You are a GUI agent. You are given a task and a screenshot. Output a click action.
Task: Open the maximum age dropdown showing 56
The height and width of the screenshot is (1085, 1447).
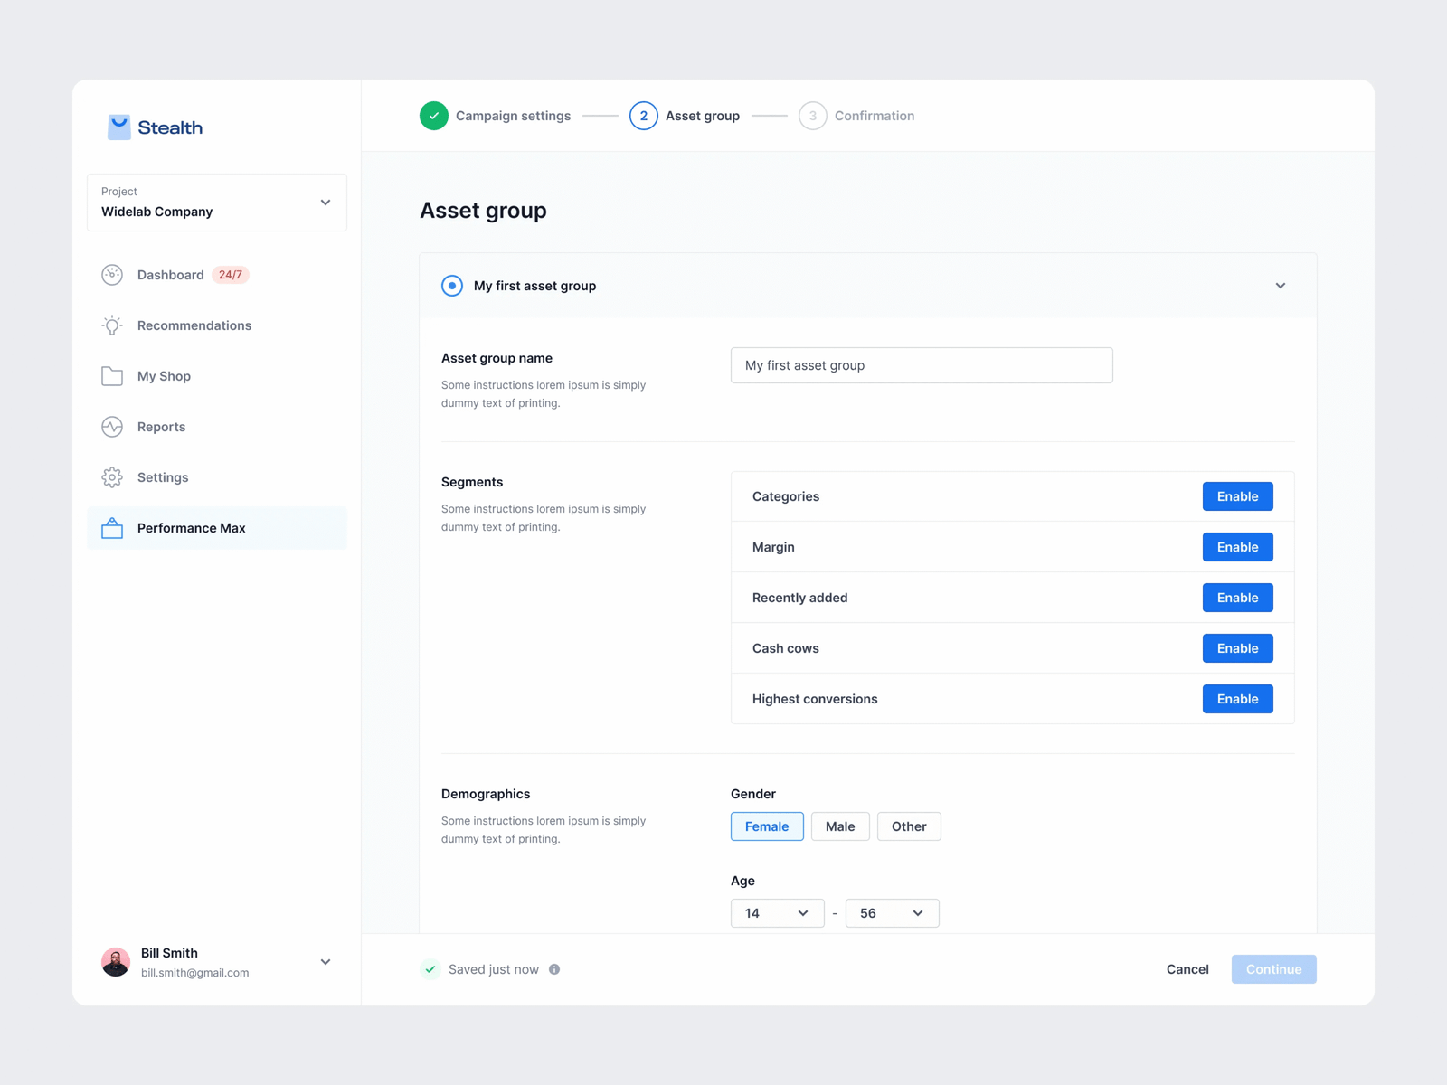(892, 913)
